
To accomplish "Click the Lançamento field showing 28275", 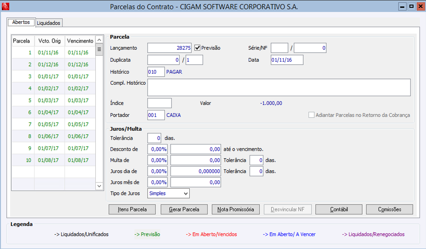I will pos(169,48).
